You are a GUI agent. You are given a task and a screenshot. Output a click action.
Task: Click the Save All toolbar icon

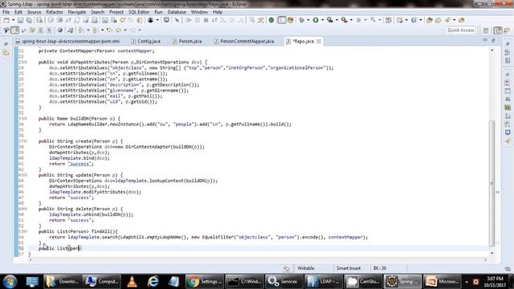click(x=29, y=20)
